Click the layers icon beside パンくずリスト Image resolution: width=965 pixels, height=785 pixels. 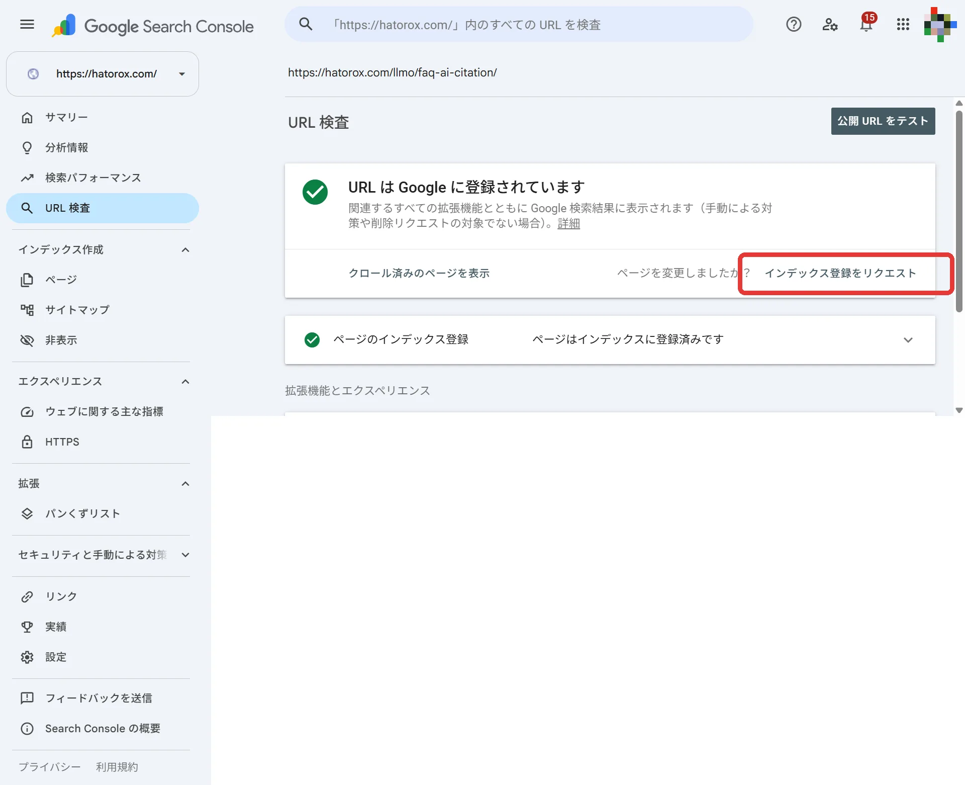(x=27, y=513)
